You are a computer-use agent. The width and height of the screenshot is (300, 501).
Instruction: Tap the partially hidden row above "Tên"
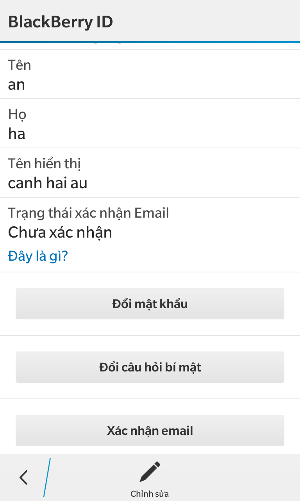(x=150, y=46)
